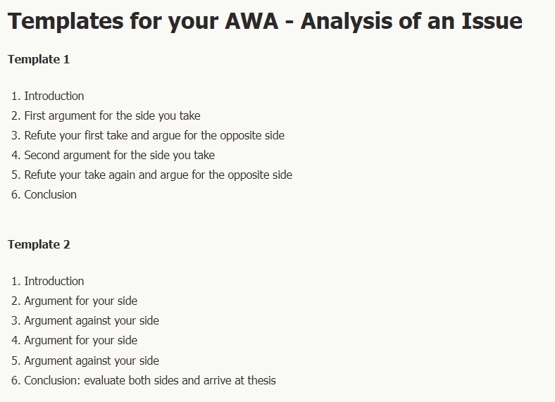This screenshot has width=555, height=402.
Task: Click 'Conclusion: evaluate both sides' list item
Action: coord(150,380)
